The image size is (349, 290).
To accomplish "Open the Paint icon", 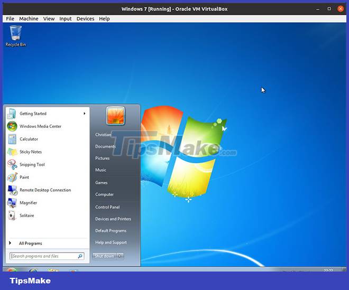I will (x=12, y=177).
